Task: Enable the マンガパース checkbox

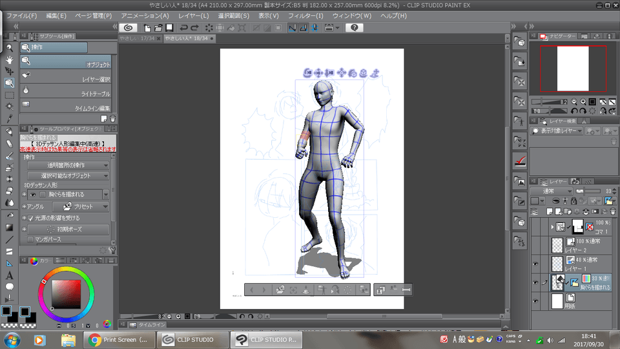Action: (31, 240)
